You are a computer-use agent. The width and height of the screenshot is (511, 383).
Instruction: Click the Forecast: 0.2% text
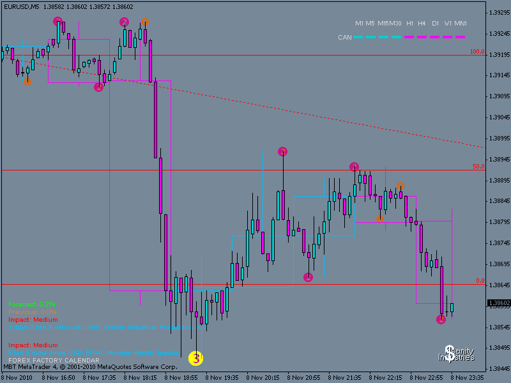point(32,304)
